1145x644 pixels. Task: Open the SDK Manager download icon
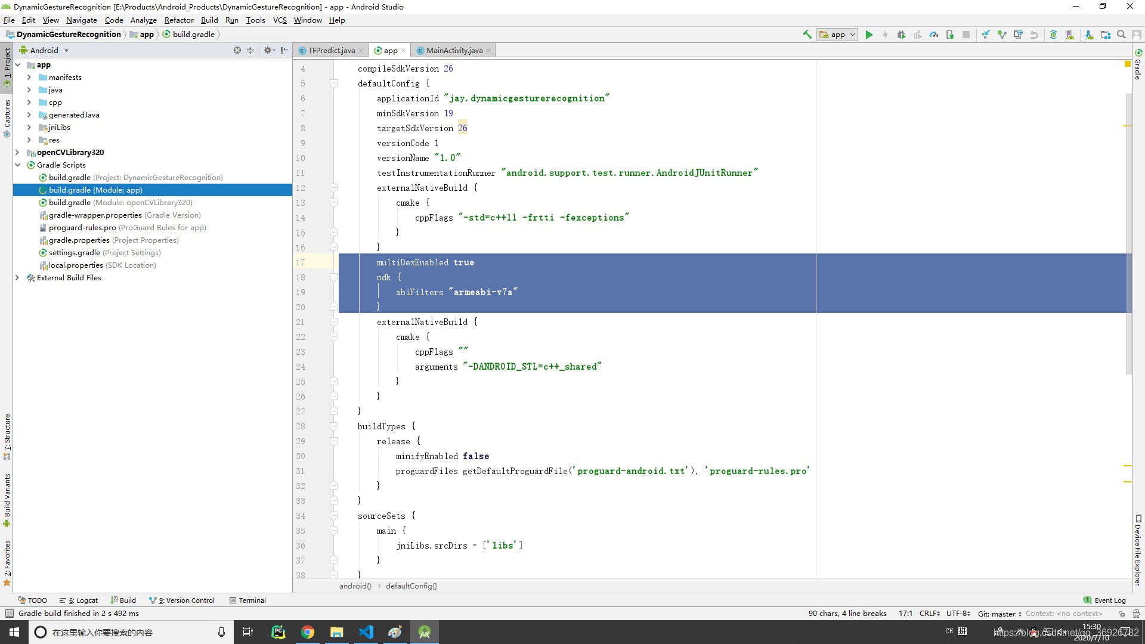(1089, 35)
